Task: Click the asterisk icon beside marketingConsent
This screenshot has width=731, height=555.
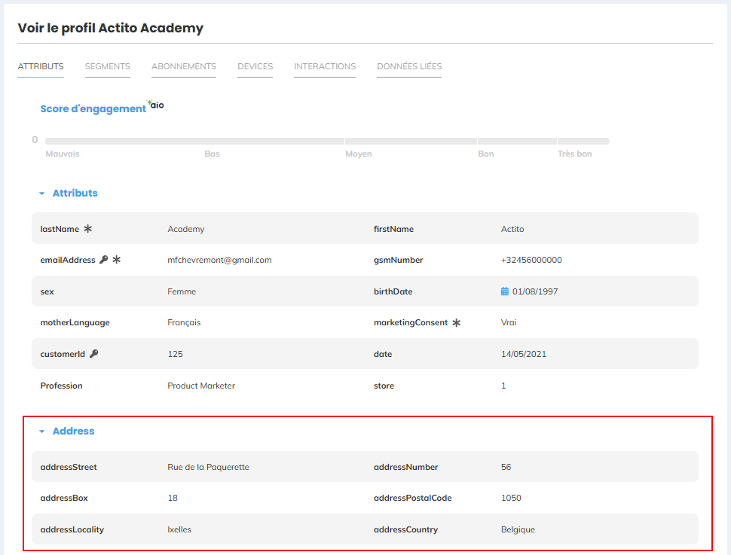Action: [x=457, y=322]
